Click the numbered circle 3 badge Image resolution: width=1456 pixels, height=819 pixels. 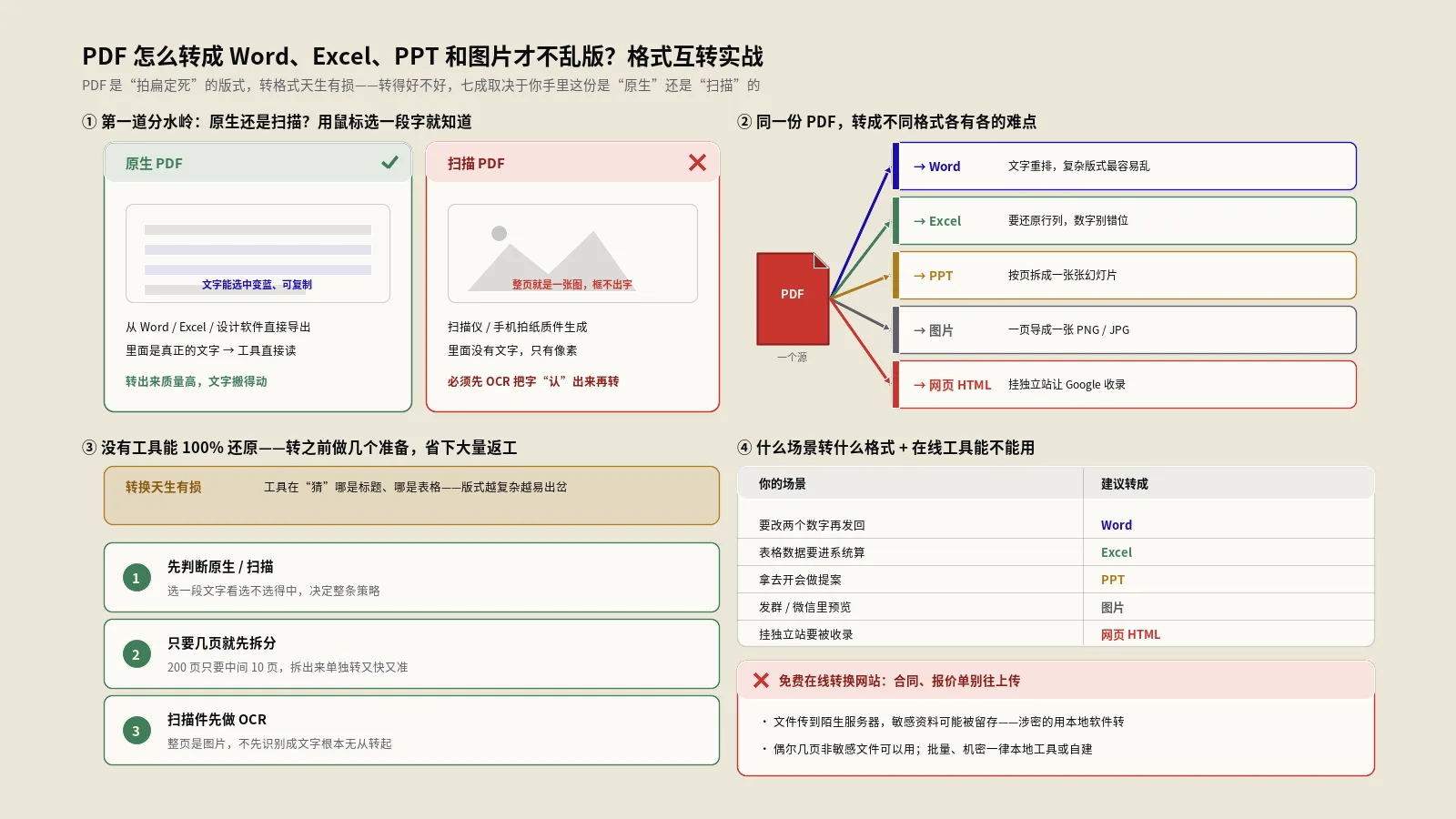pyautogui.click(x=136, y=731)
